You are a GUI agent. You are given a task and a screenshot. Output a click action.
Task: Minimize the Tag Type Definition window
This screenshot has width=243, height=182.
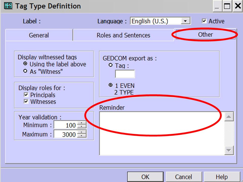pos(217,7)
